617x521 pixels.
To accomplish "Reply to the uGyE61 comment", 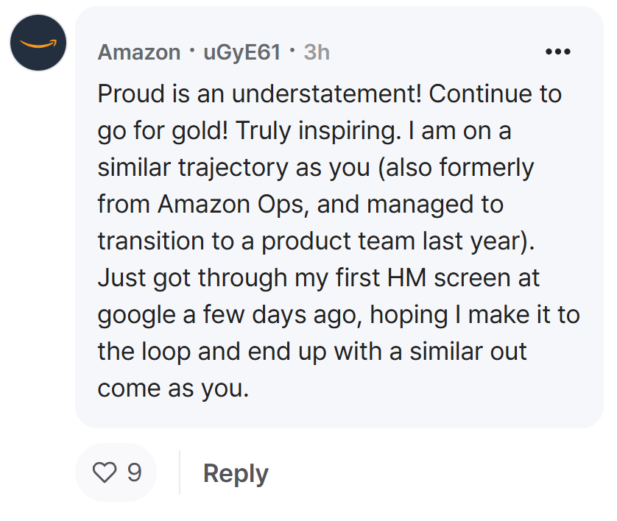I will pos(236,473).
